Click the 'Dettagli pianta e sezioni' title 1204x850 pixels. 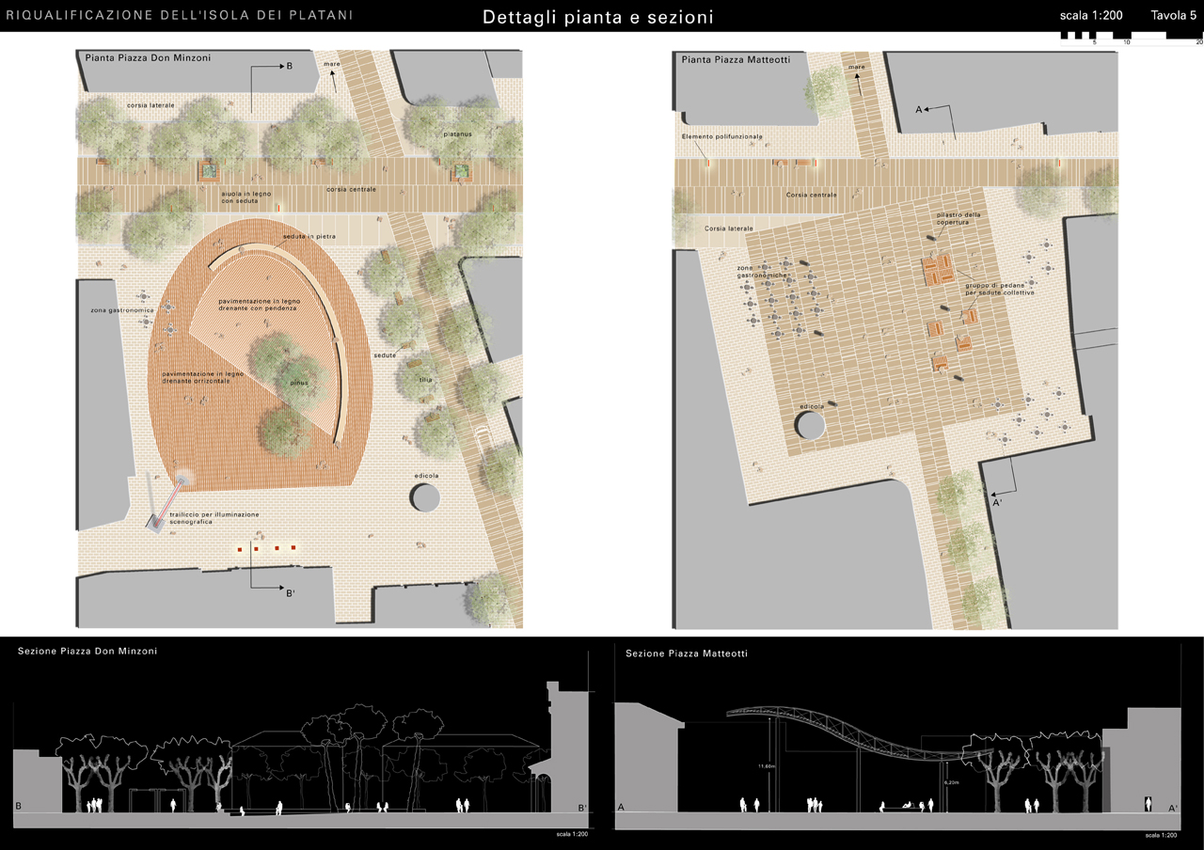pyautogui.click(x=597, y=17)
